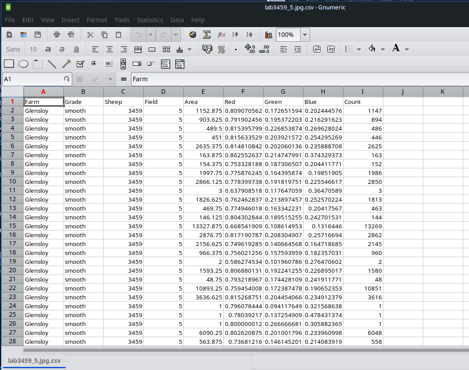Open print preview icon
Viewport: 469px width, 370px height.
point(71,35)
